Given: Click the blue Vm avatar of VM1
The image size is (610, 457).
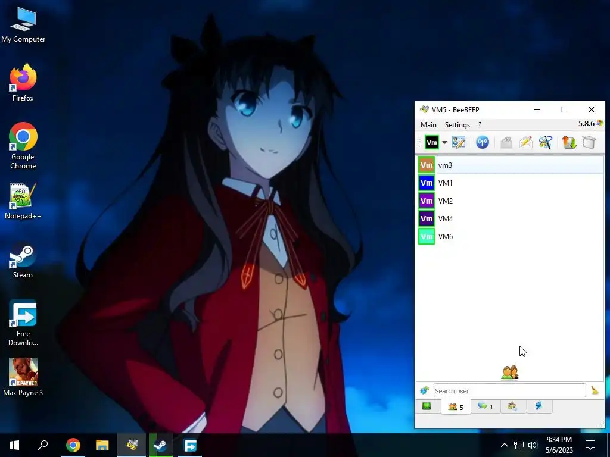Looking at the screenshot, I should click(427, 183).
